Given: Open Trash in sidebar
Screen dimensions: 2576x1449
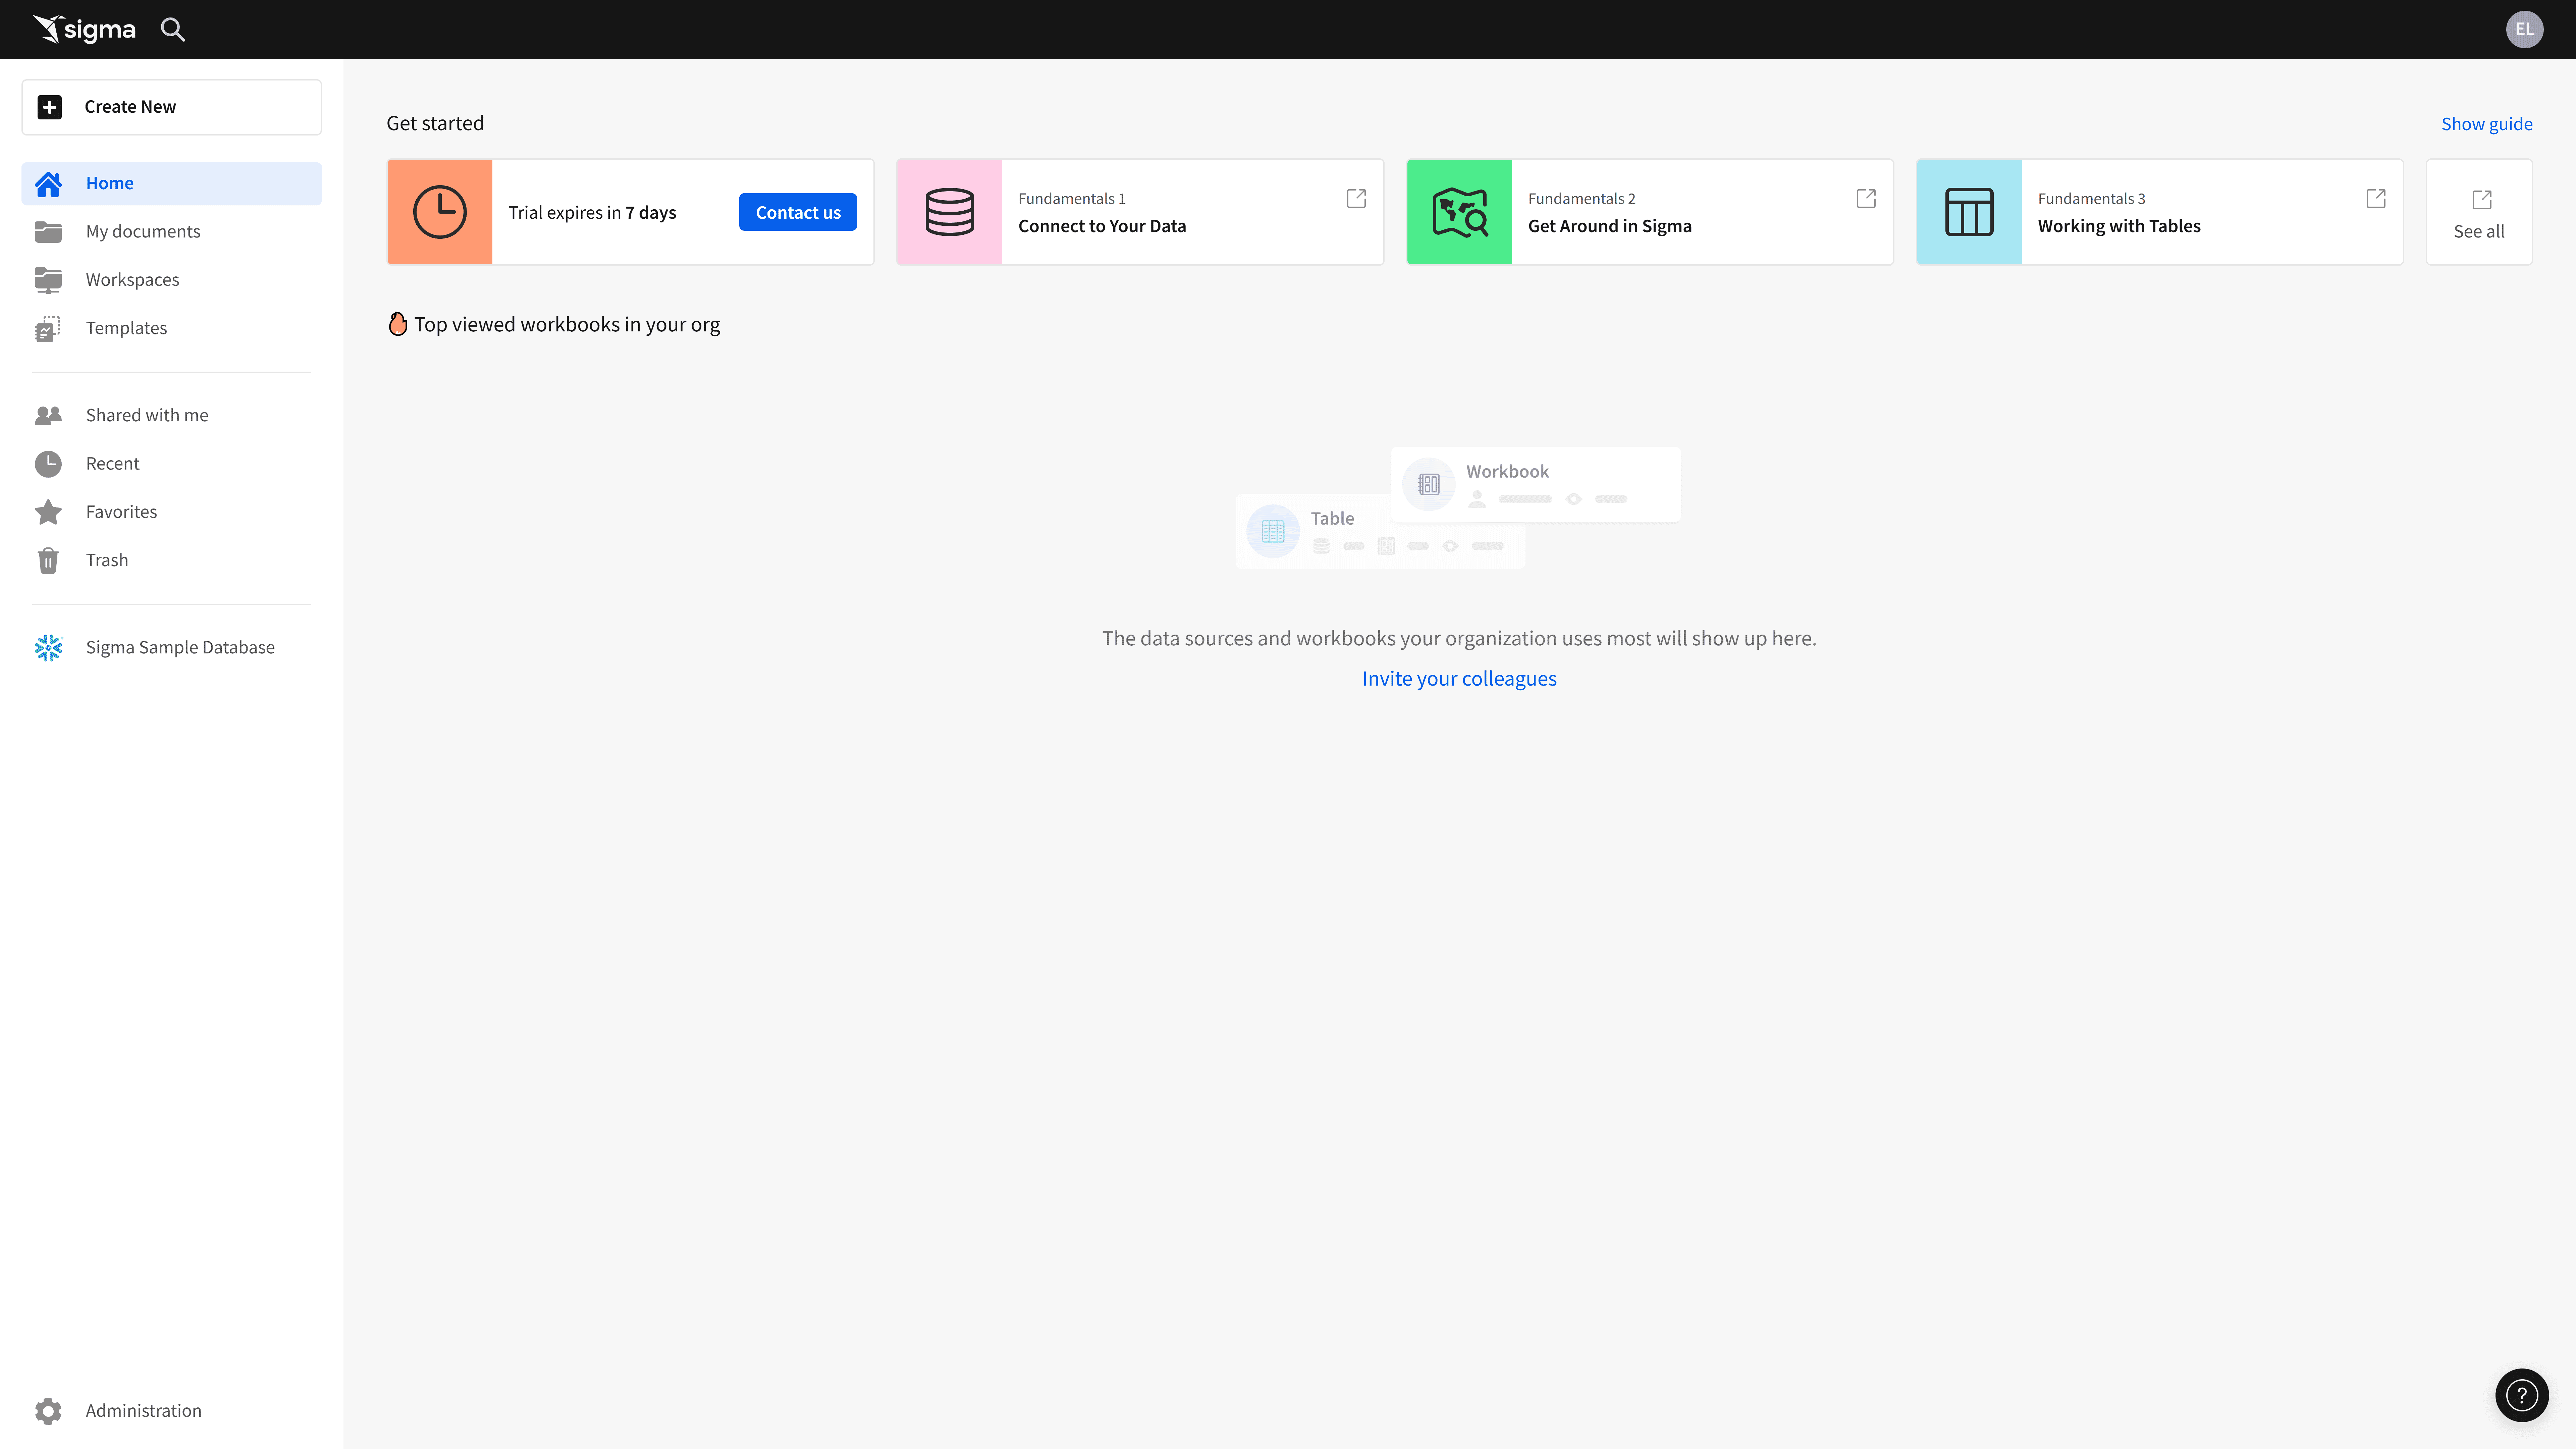Looking at the screenshot, I should tap(172, 560).
